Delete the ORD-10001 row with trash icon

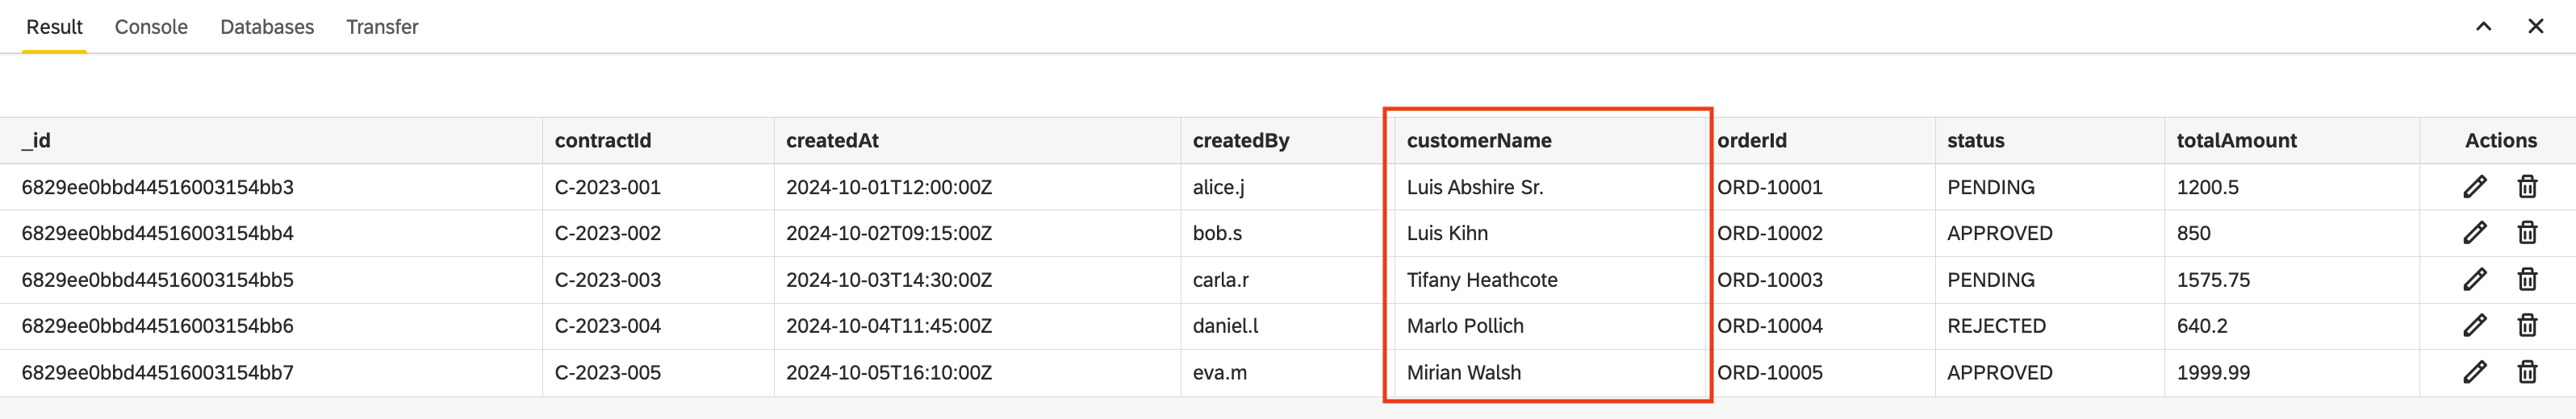coord(2527,187)
